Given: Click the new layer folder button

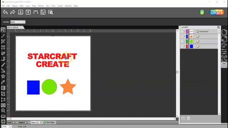Looking at the screenshot, I should 183,118.
